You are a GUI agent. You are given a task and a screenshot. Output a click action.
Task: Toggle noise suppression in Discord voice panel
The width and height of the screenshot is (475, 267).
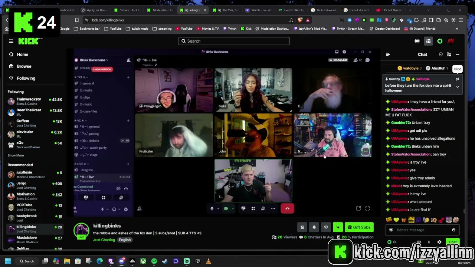118,188
